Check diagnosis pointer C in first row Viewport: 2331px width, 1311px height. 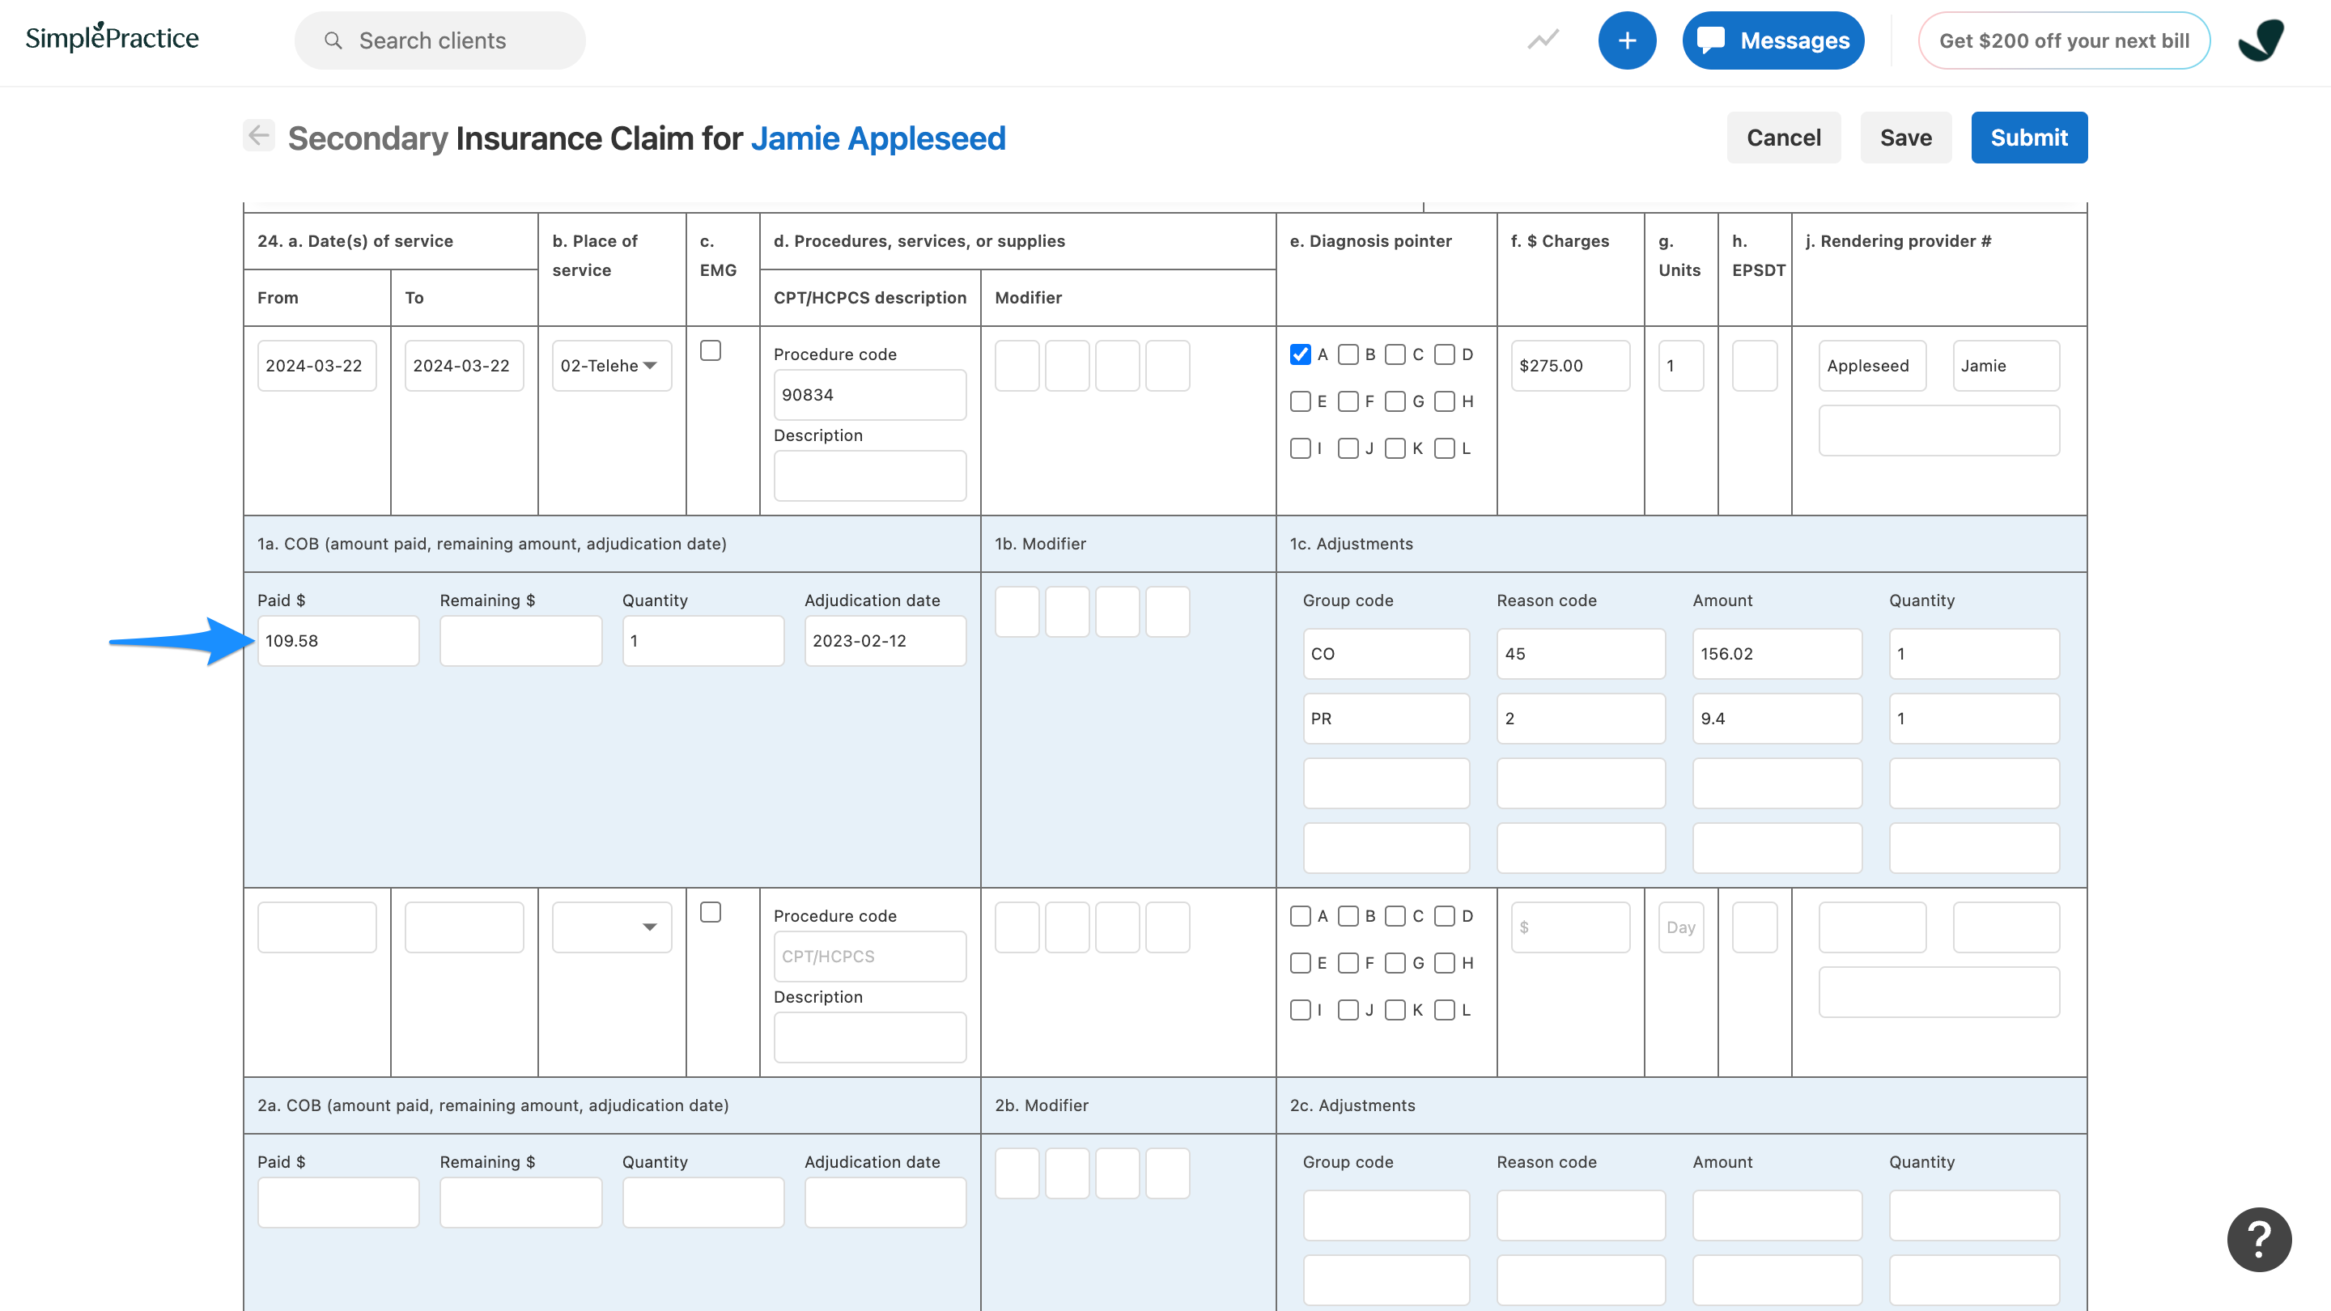pyautogui.click(x=1395, y=354)
